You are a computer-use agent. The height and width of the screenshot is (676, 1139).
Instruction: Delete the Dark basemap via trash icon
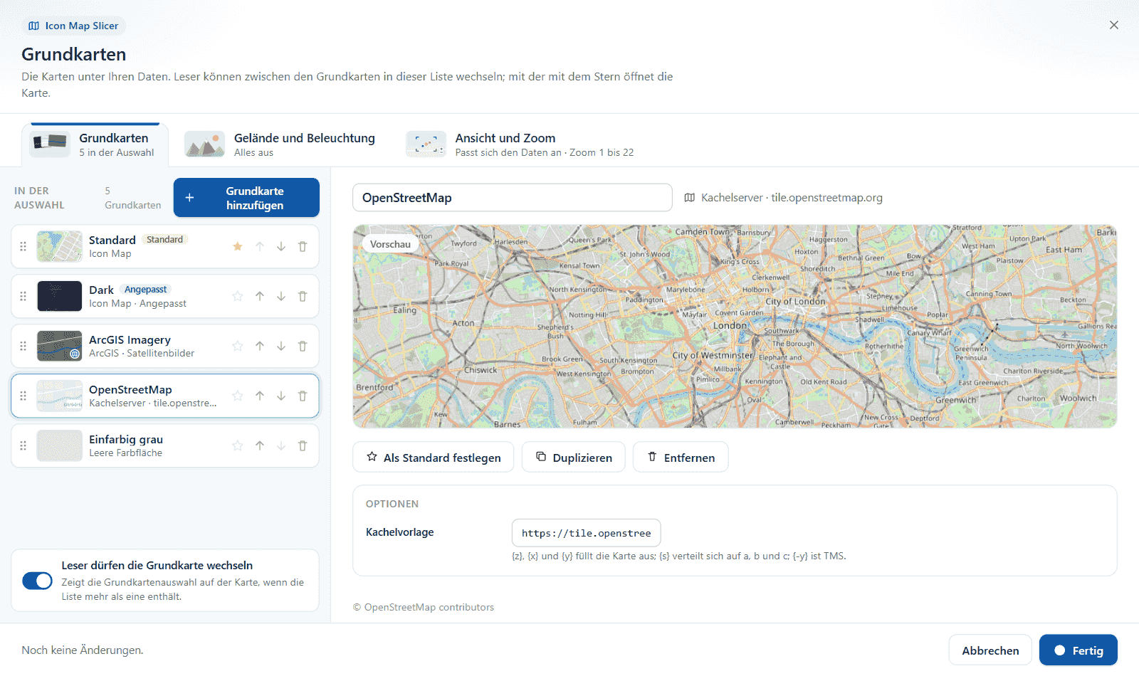coord(303,296)
